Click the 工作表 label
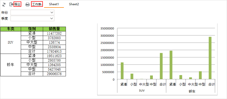227x99 pixels. pyautogui.click(x=37, y=4)
